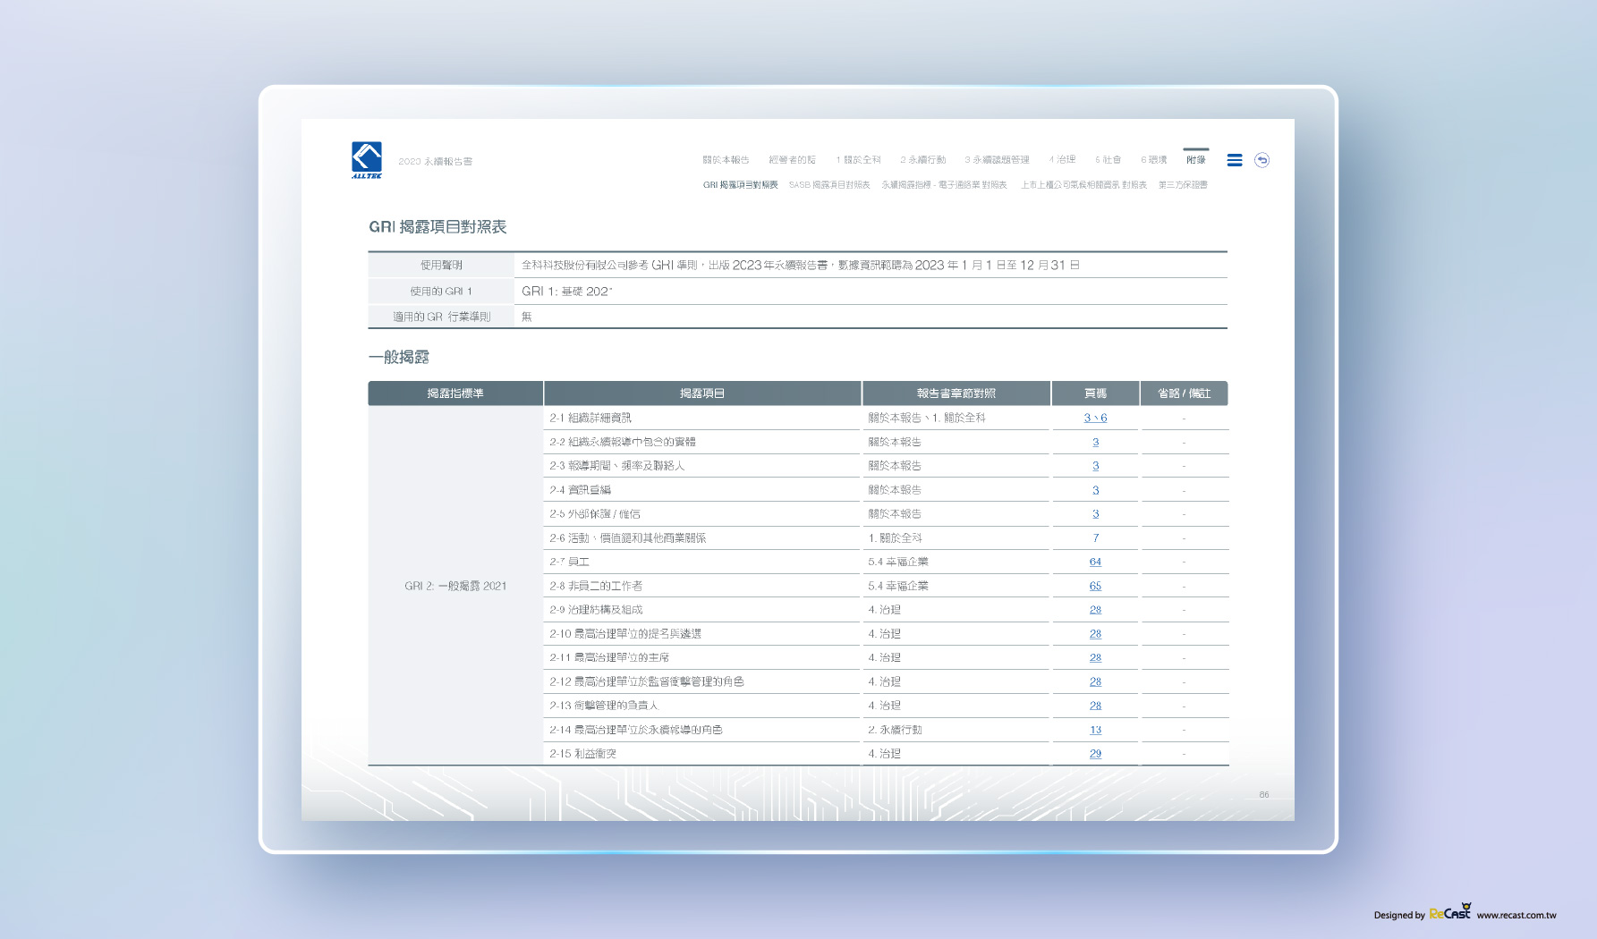Image resolution: width=1597 pixels, height=939 pixels.
Task: Follow page link 3 in row 2-5
Action: (x=1095, y=514)
